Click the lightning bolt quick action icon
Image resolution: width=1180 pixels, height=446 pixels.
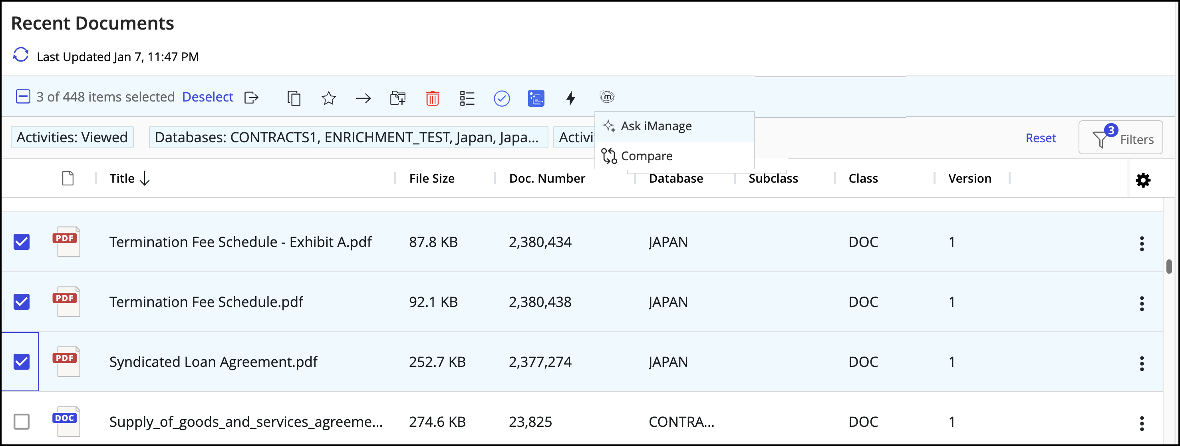(570, 98)
